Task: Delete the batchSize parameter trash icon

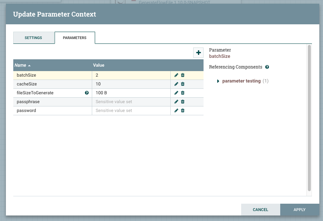Action: (x=183, y=75)
